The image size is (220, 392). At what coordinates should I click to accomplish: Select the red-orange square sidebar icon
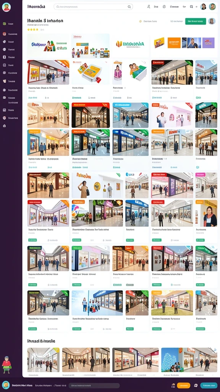pyautogui.click(x=4, y=34)
